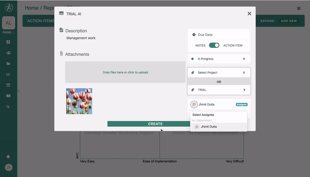The width and height of the screenshot is (310, 177).
Task: Open the AL workspace avatar
Action: click(9, 23)
